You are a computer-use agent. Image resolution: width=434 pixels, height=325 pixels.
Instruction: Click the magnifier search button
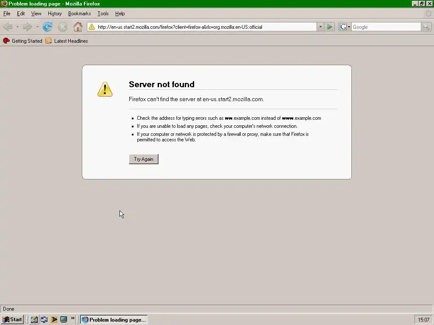(426, 27)
